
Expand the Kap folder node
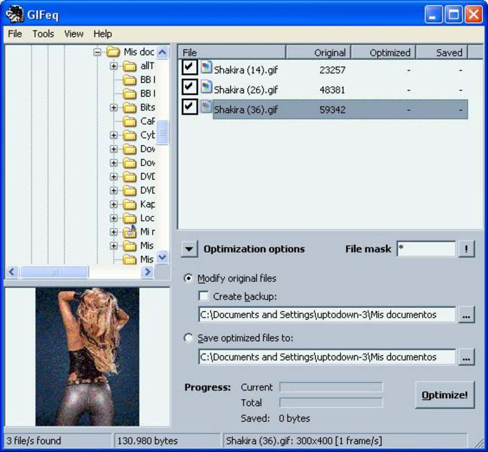click(114, 204)
